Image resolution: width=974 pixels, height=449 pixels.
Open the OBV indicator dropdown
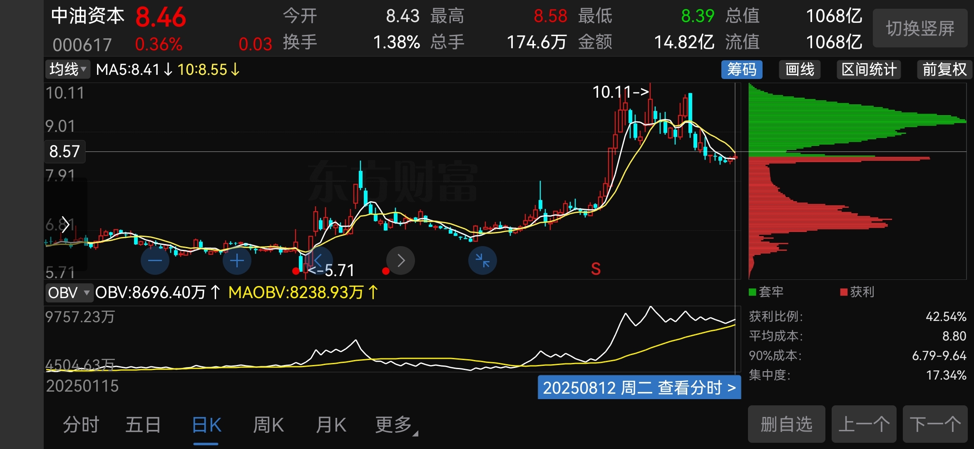[x=69, y=293]
